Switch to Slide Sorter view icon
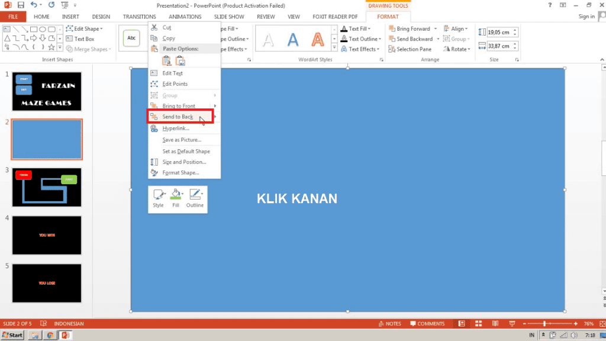606x341 pixels. [x=478, y=324]
